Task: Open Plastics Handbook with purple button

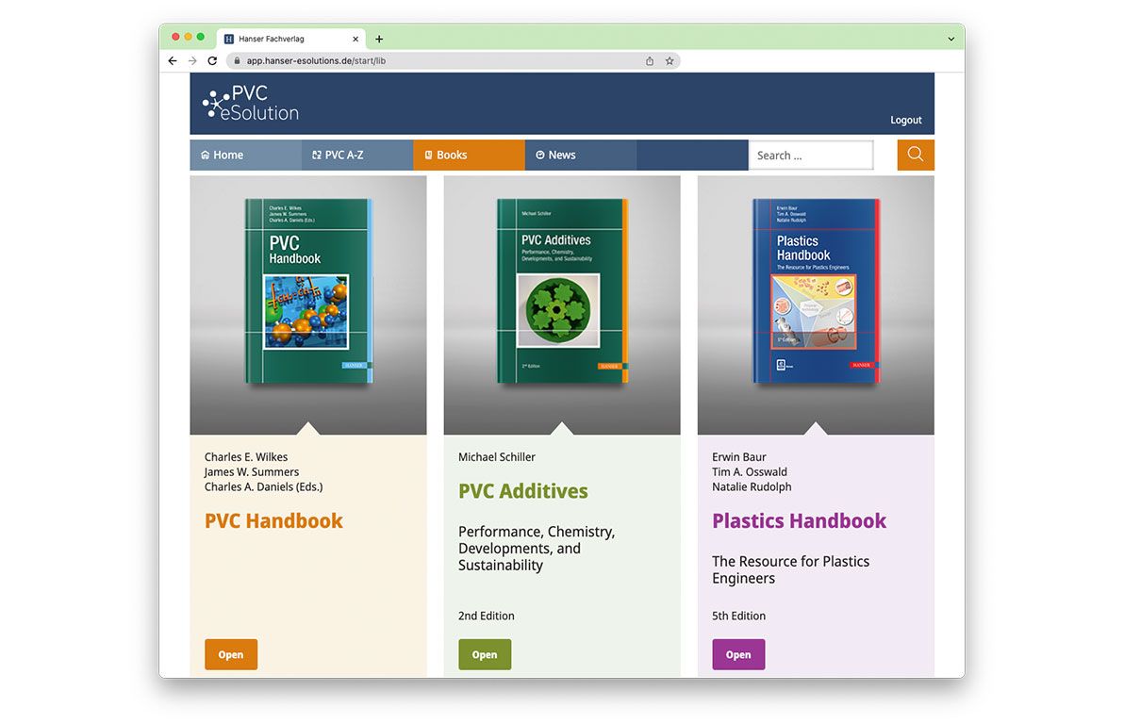Action: 738,654
